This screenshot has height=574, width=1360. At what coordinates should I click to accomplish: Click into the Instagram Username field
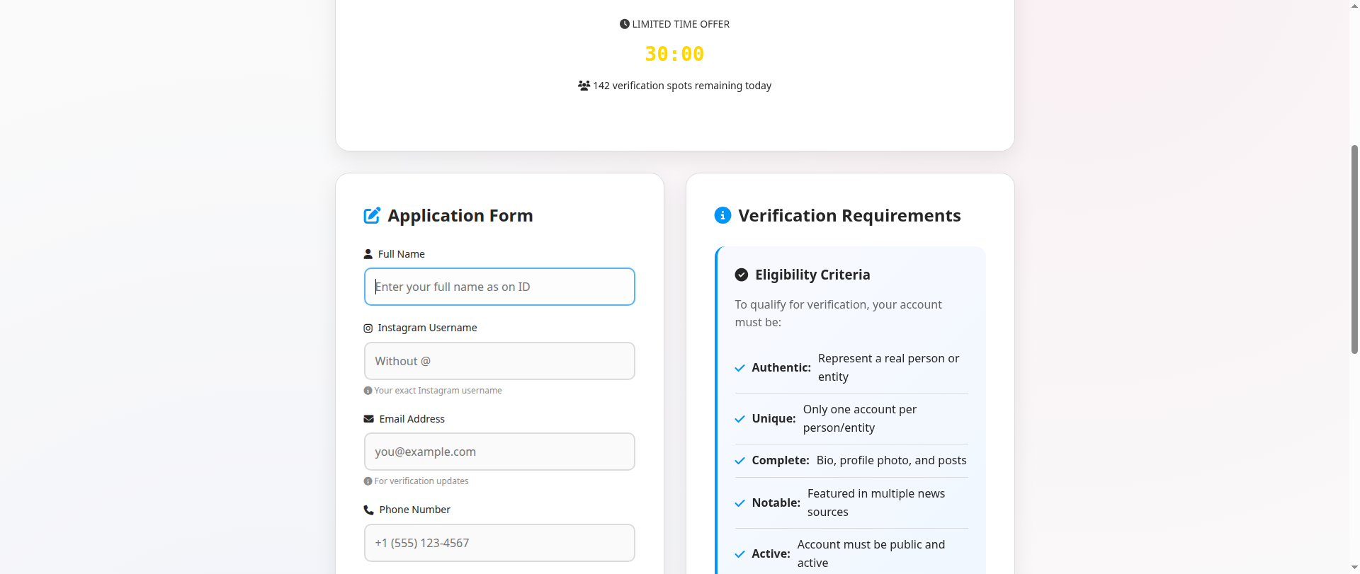point(499,361)
